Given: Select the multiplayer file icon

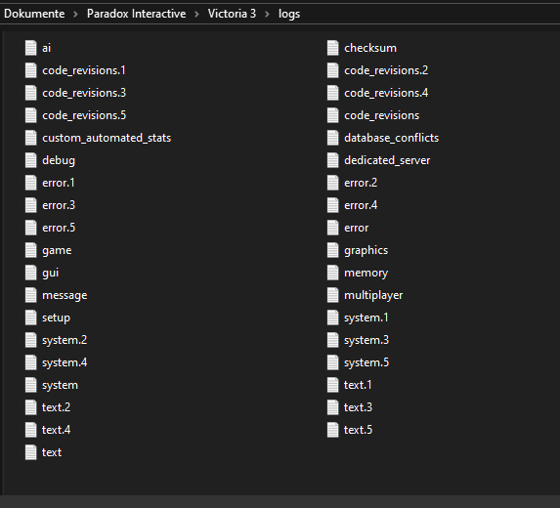Looking at the screenshot, I should pos(333,295).
